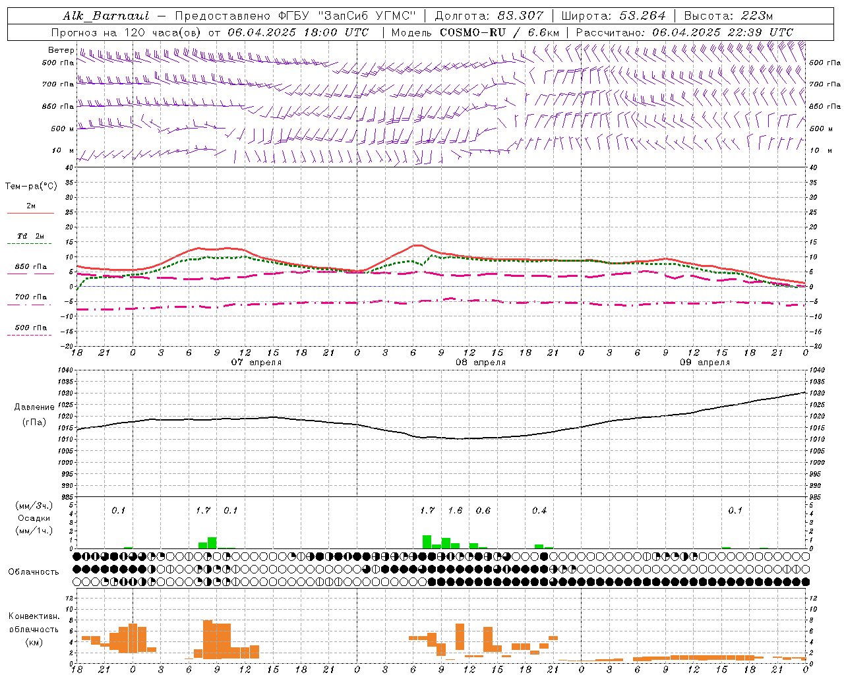The image size is (844, 675).
Task: Click the Осадки panel label
Action: (34, 518)
